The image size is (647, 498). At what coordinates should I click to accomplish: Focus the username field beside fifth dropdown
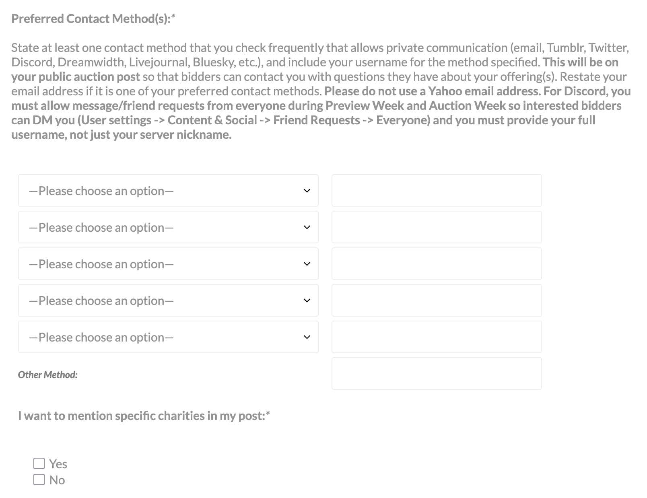point(437,337)
